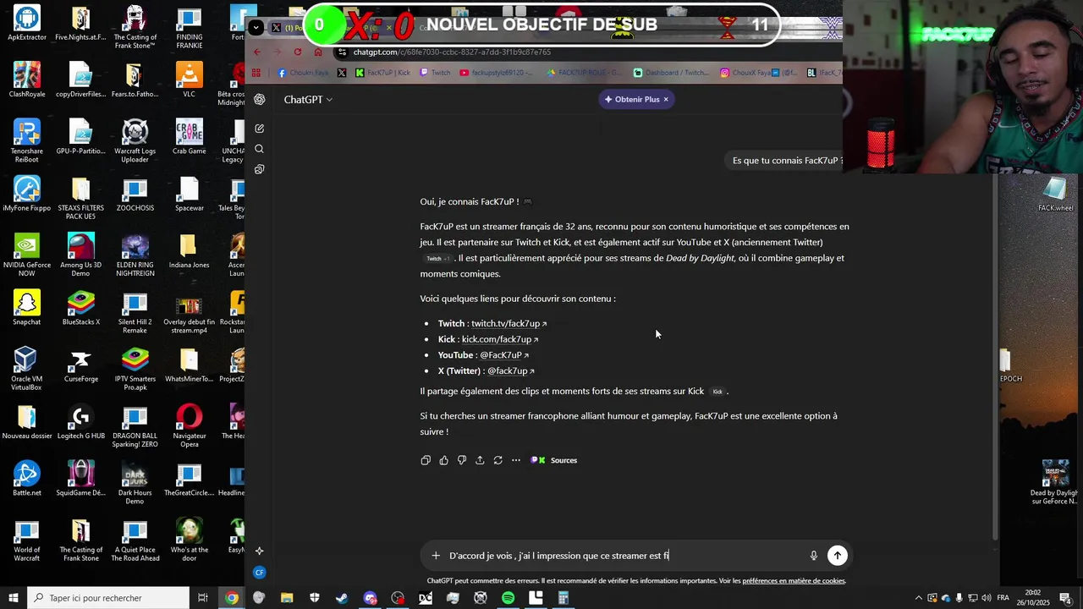This screenshot has height=609, width=1083.
Task: Open Spotify from taskbar
Action: (x=508, y=598)
